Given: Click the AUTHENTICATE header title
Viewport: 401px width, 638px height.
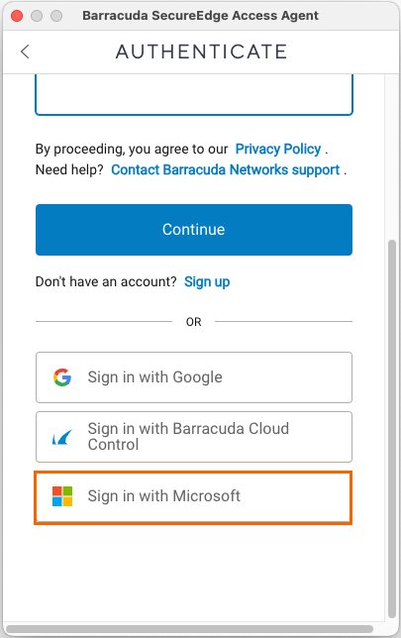Looking at the screenshot, I should [x=202, y=52].
